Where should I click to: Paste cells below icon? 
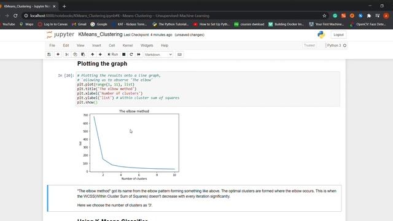click(83, 55)
